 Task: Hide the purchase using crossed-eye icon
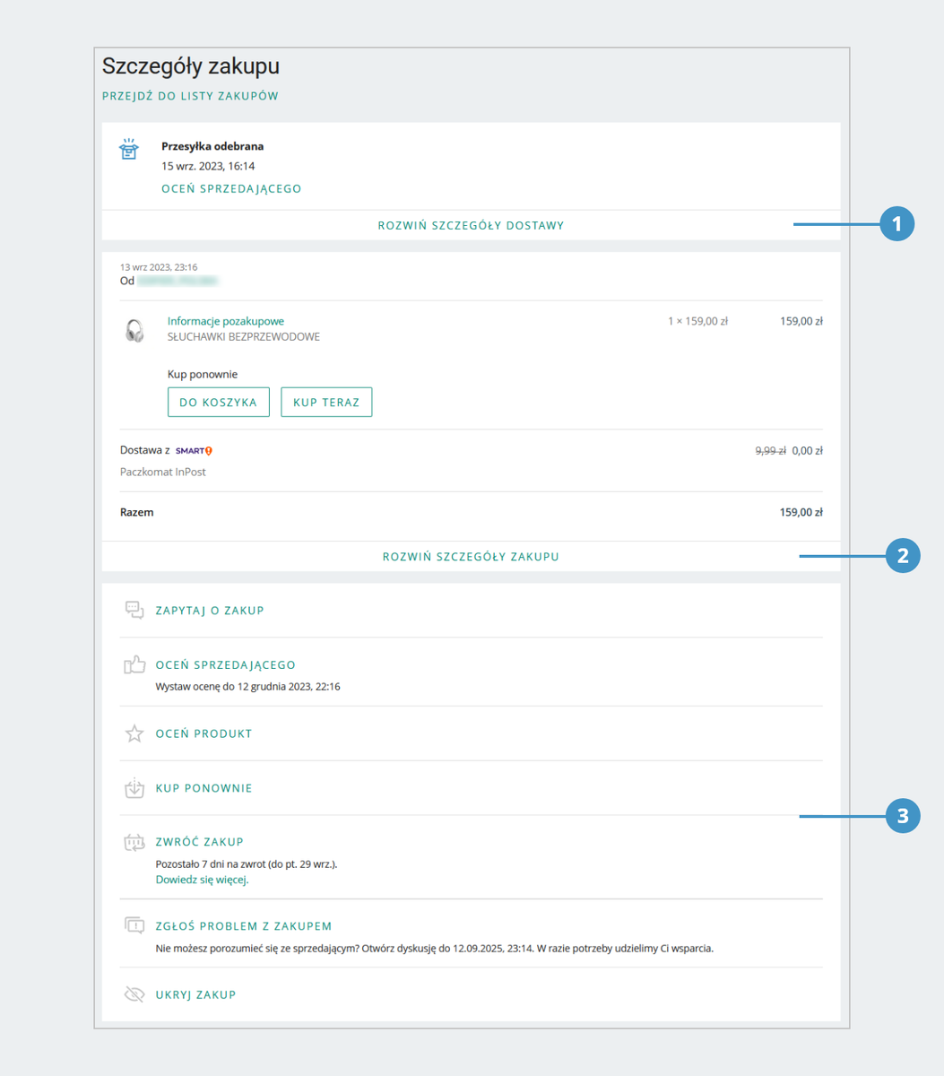coord(134,994)
